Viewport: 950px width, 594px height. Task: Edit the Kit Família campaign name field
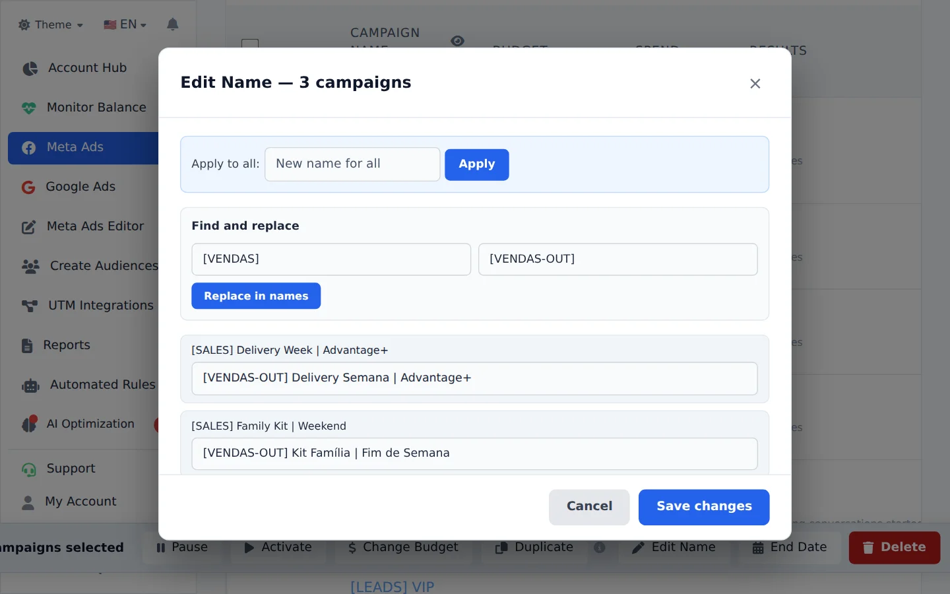point(474,454)
